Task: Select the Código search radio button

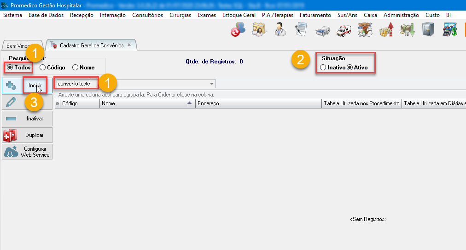Action: click(43, 68)
